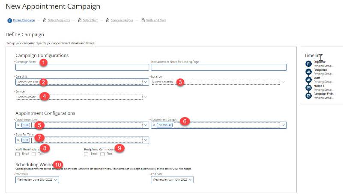343x196 pixels.
Task: Click the Nudge 1 envelope icon
Action: pos(308,88)
